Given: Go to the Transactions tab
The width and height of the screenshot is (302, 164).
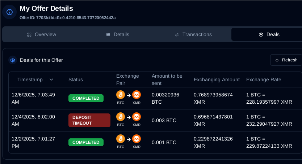Looking at the screenshot, I should (x=193, y=35).
